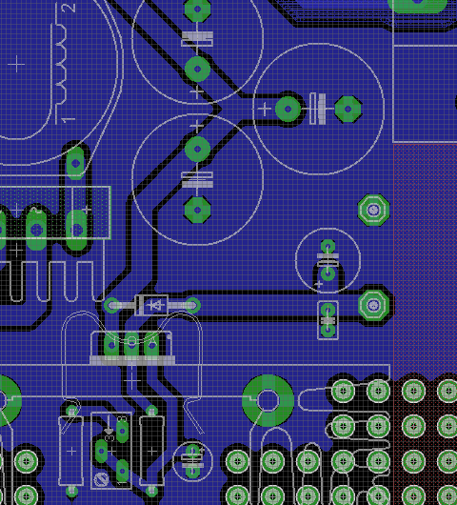This screenshot has width=457, height=505.
Task: Click the lone oblong pad above the hatched rectangle
Action: point(76,163)
